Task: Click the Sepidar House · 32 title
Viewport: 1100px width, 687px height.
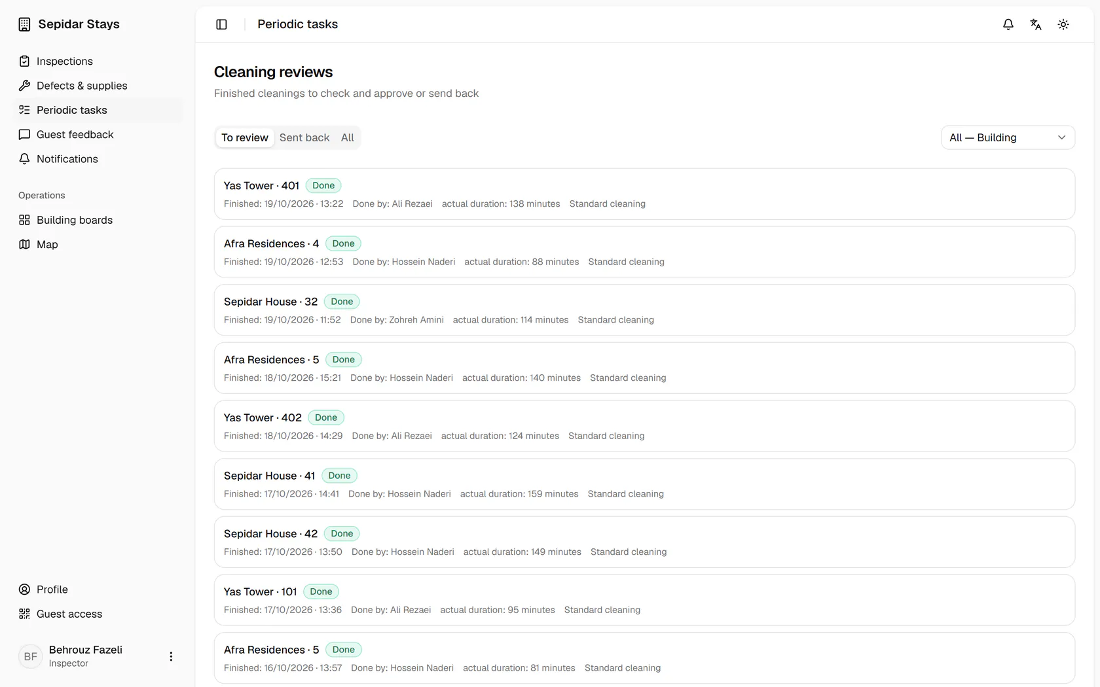Action: click(x=270, y=302)
